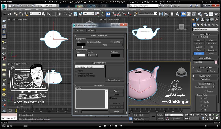Toggle the Atmosphere Active checkbox
Screen dimensions: 221x129
(x=110, y=98)
